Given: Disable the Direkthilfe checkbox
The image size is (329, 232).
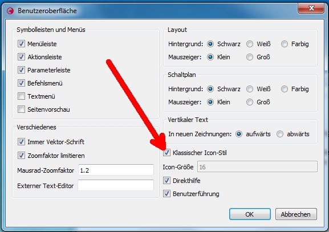Looking at the screenshot, I should pos(167,180).
